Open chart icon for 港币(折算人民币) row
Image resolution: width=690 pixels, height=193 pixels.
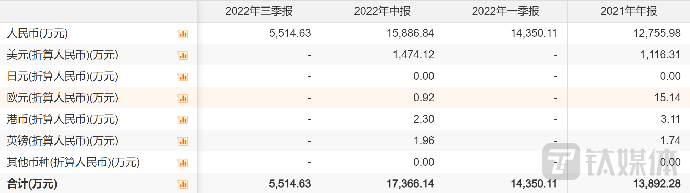pyautogui.click(x=183, y=120)
